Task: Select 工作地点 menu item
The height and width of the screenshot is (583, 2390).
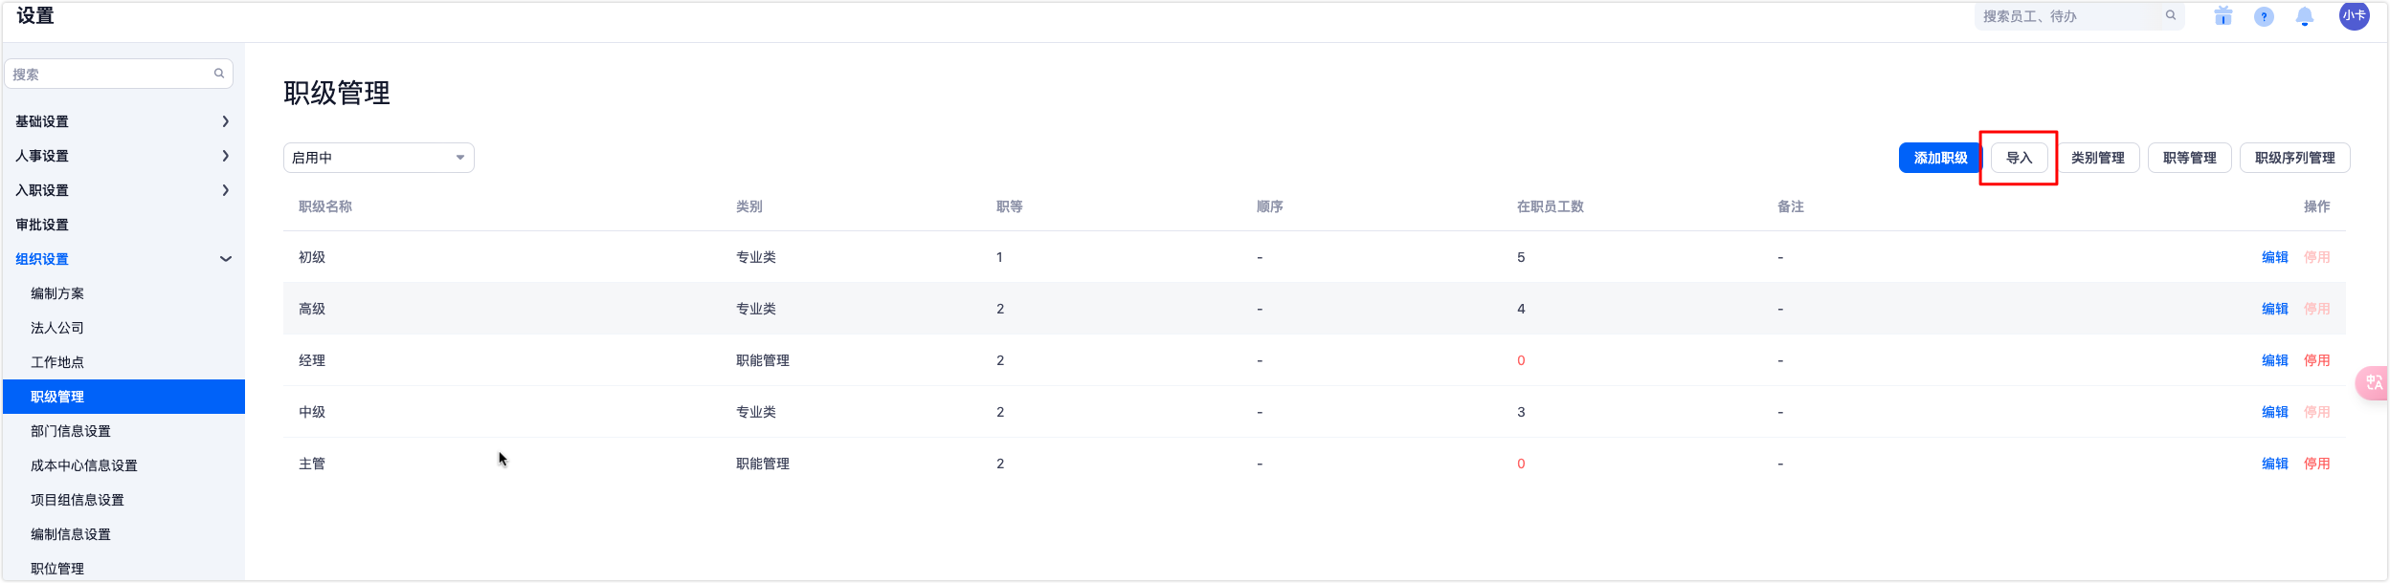Action: tap(57, 362)
